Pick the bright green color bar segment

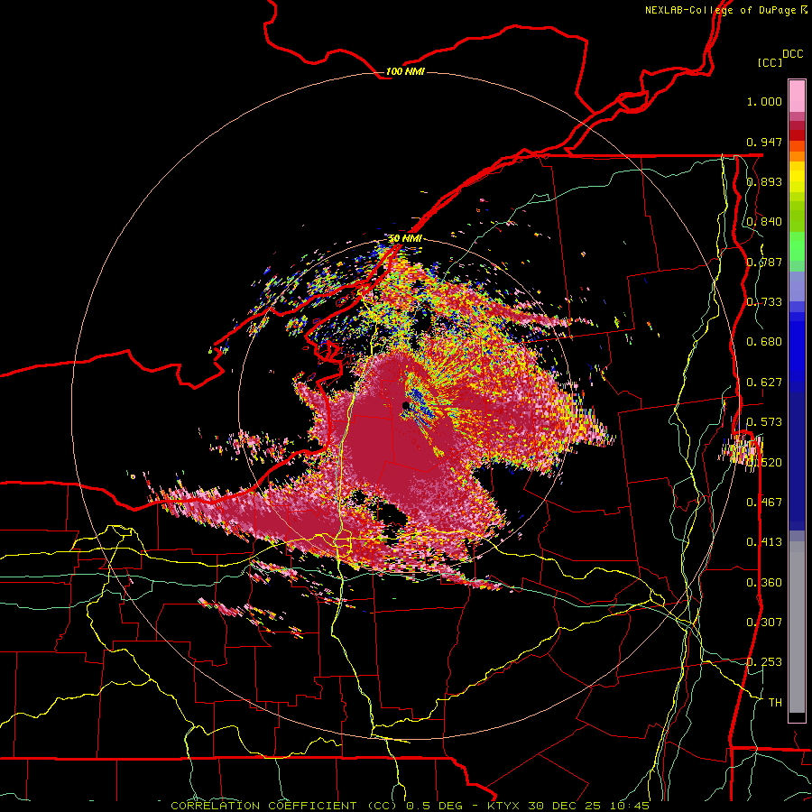(797, 246)
